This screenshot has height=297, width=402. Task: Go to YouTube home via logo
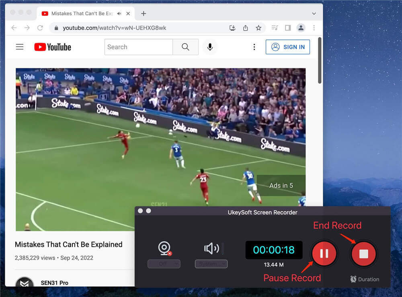tap(53, 47)
